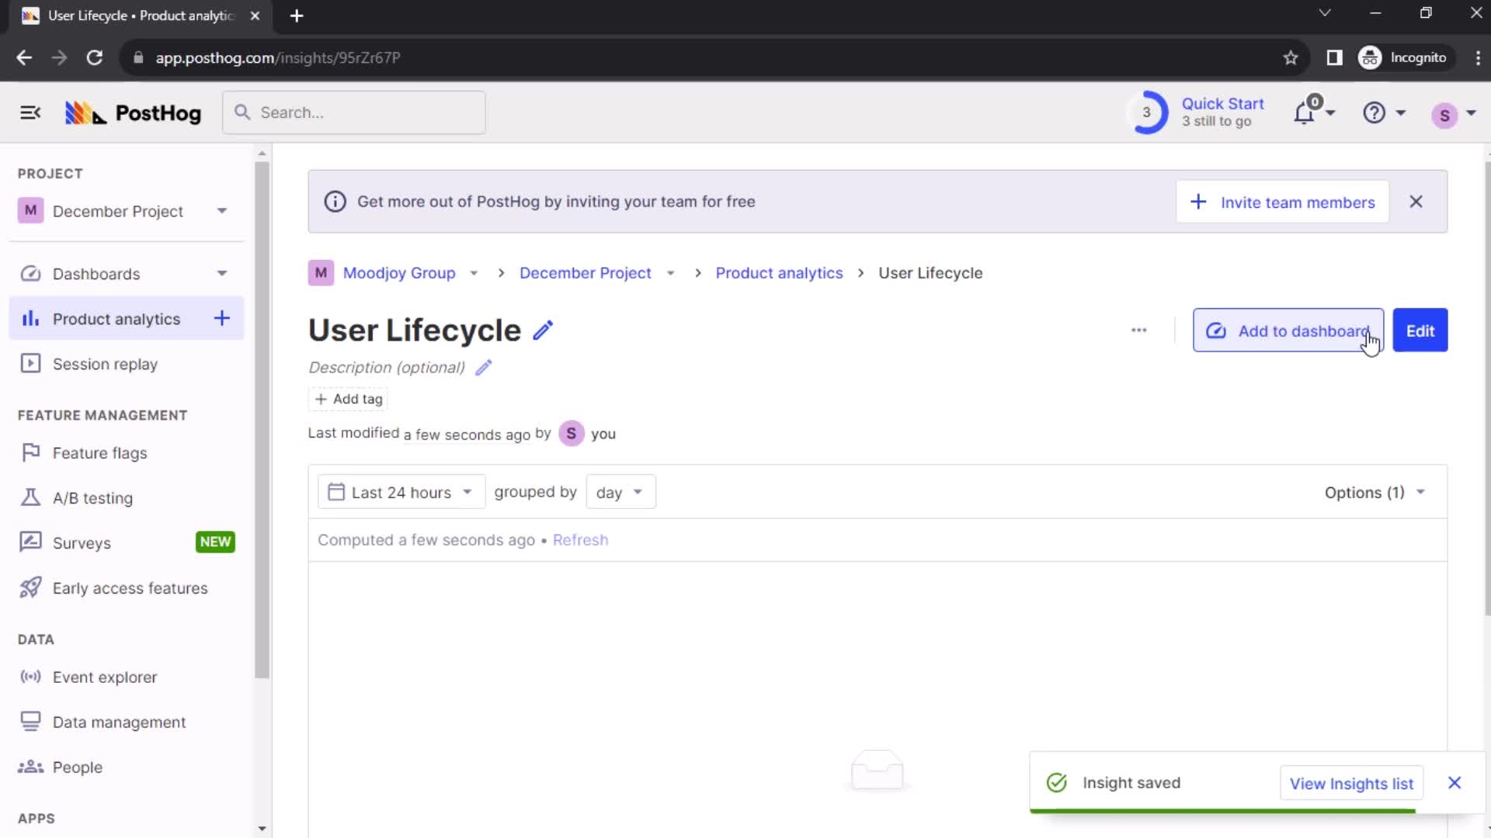Open Feature flags section

pos(99,452)
